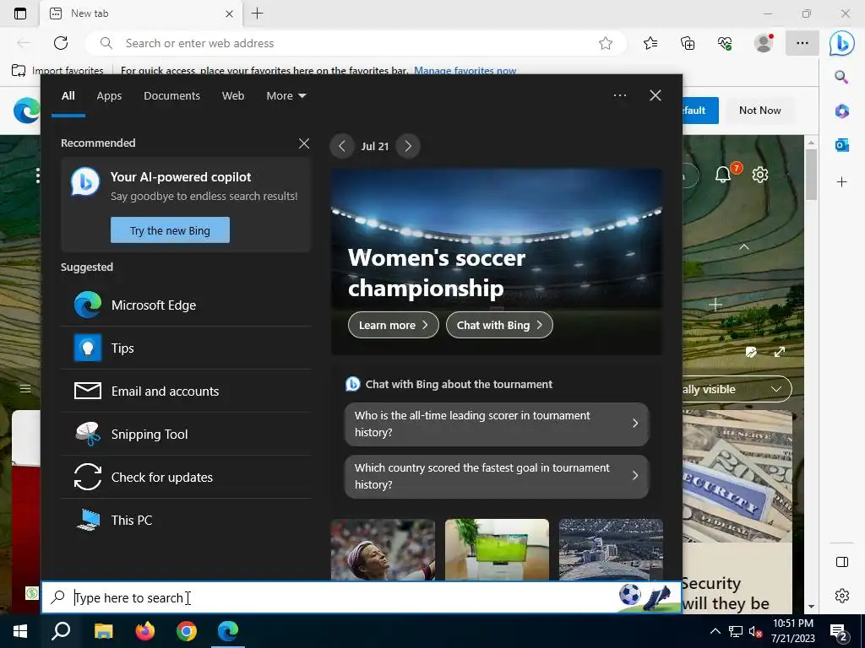Toggle the Edge sidebar visibility button
The width and height of the screenshot is (865, 648).
click(842, 562)
